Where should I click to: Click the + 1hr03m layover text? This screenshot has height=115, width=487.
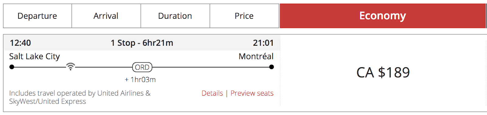pyautogui.click(x=140, y=80)
